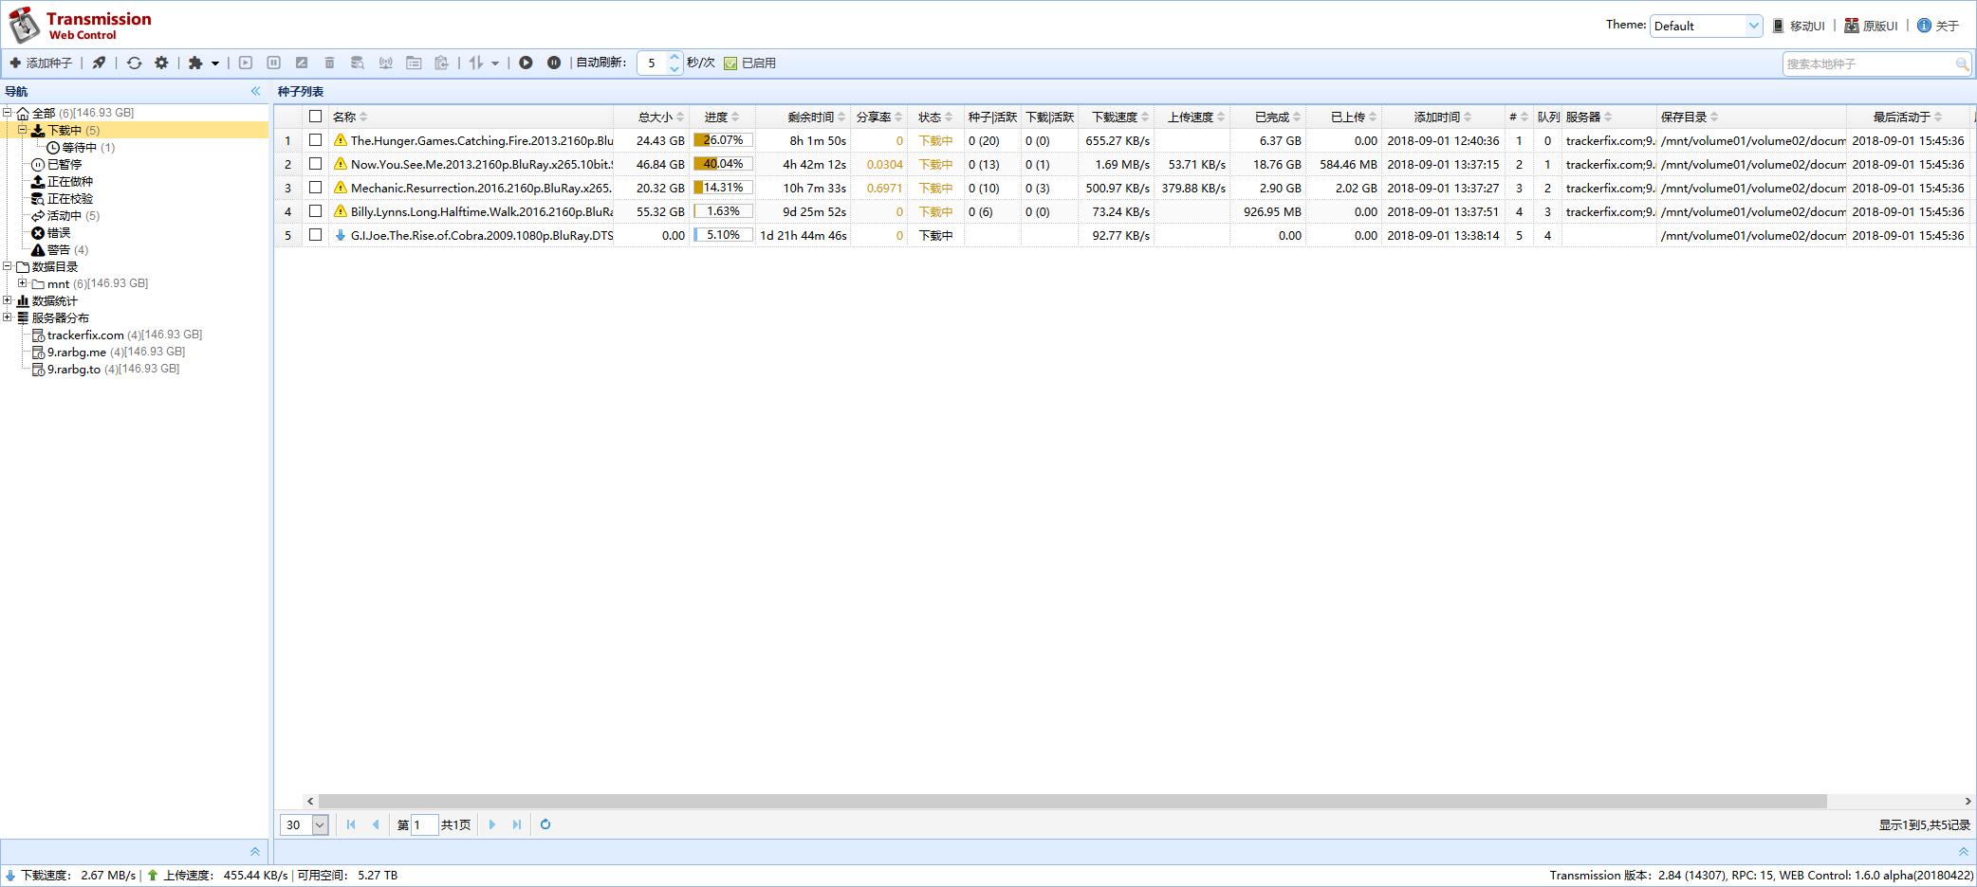Image resolution: width=1977 pixels, height=887 pixels.
Task: Tick the select-all checkbox in table header
Action: tap(316, 117)
